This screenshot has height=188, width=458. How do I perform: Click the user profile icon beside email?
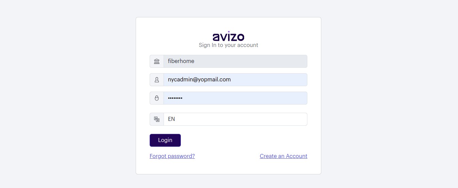pos(157,80)
